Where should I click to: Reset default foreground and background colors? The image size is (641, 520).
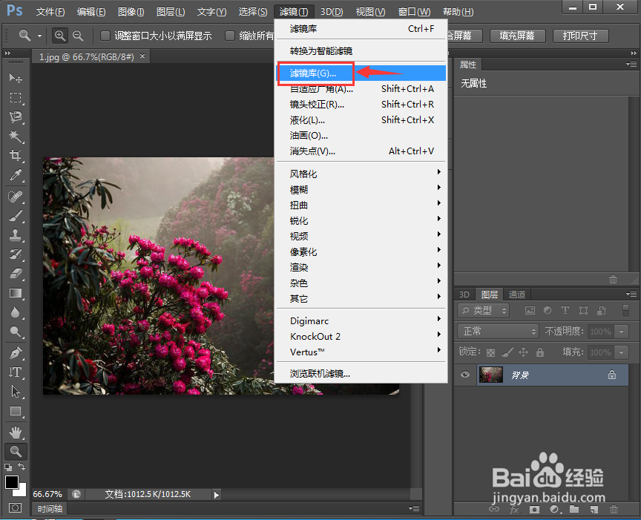[x=8, y=467]
